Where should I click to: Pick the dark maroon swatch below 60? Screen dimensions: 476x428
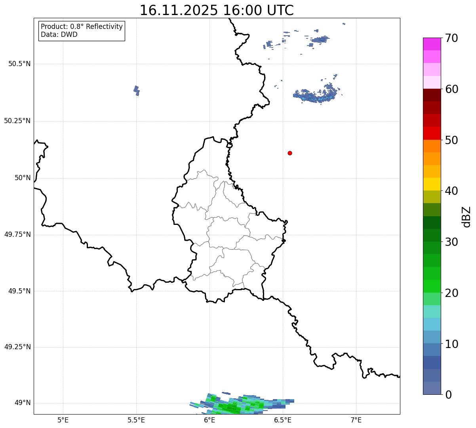[432, 95]
